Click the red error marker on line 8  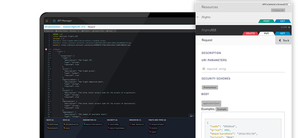pyautogui.click(x=46, y=49)
